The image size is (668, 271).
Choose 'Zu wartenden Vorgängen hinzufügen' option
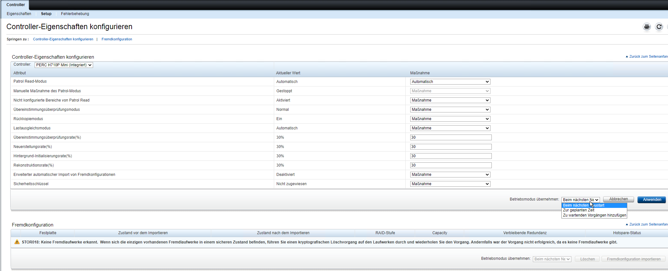594,215
